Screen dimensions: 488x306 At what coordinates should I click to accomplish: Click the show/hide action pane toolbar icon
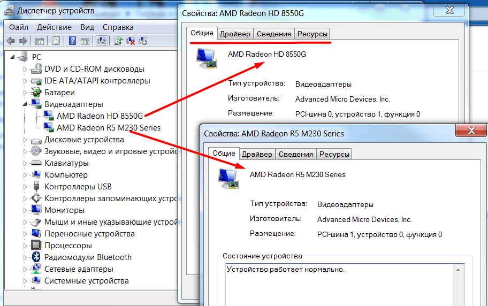coord(85,41)
